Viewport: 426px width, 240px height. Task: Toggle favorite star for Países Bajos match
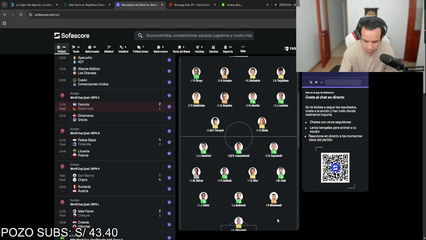(x=169, y=142)
